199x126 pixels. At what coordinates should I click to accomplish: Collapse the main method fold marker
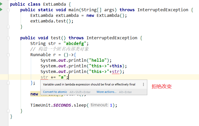pyautogui.click(x=8, y=10)
